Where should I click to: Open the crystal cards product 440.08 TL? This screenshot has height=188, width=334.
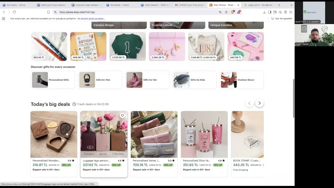tap(246, 46)
